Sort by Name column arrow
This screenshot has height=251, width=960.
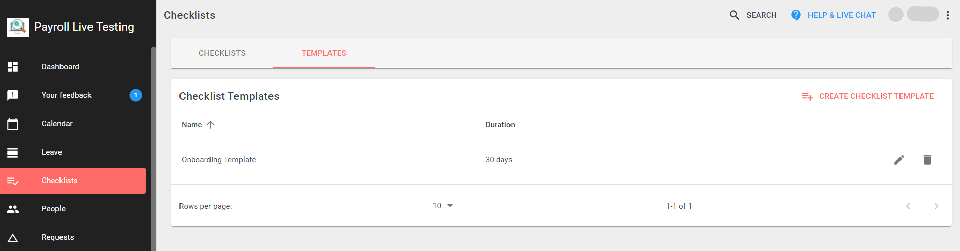[x=211, y=125]
